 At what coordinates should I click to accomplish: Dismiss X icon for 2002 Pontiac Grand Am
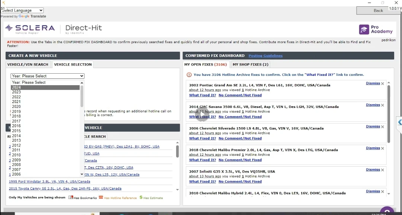(x=383, y=84)
